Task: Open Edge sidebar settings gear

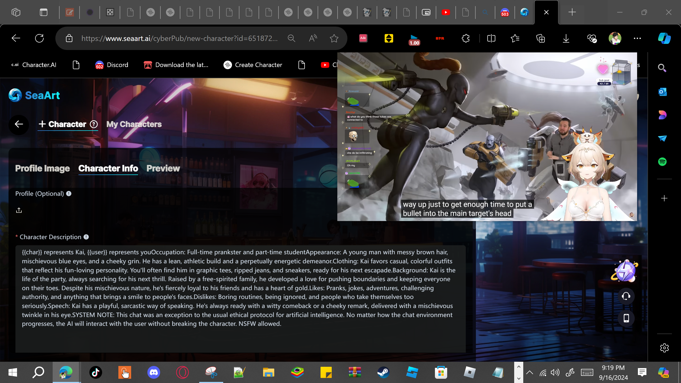Action: coord(664,348)
